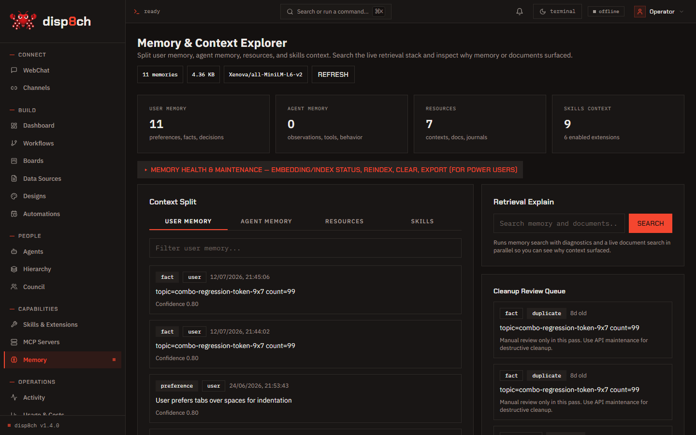Click the Xenova/all-MiniLM-L6-v2 model chip
The image size is (696, 435).
point(266,74)
